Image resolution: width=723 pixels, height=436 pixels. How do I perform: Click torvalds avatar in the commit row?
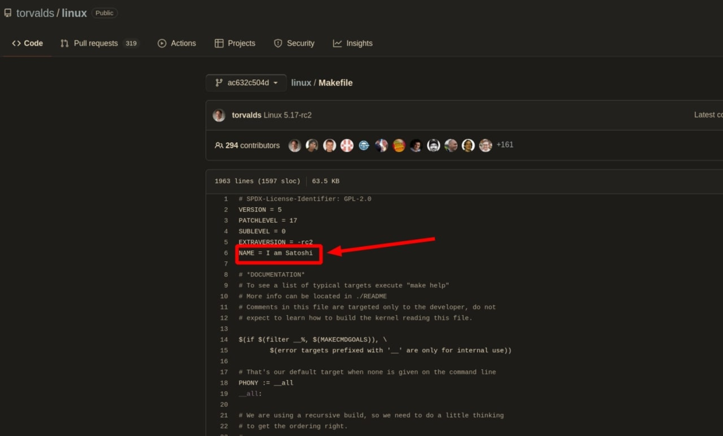(x=219, y=115)
